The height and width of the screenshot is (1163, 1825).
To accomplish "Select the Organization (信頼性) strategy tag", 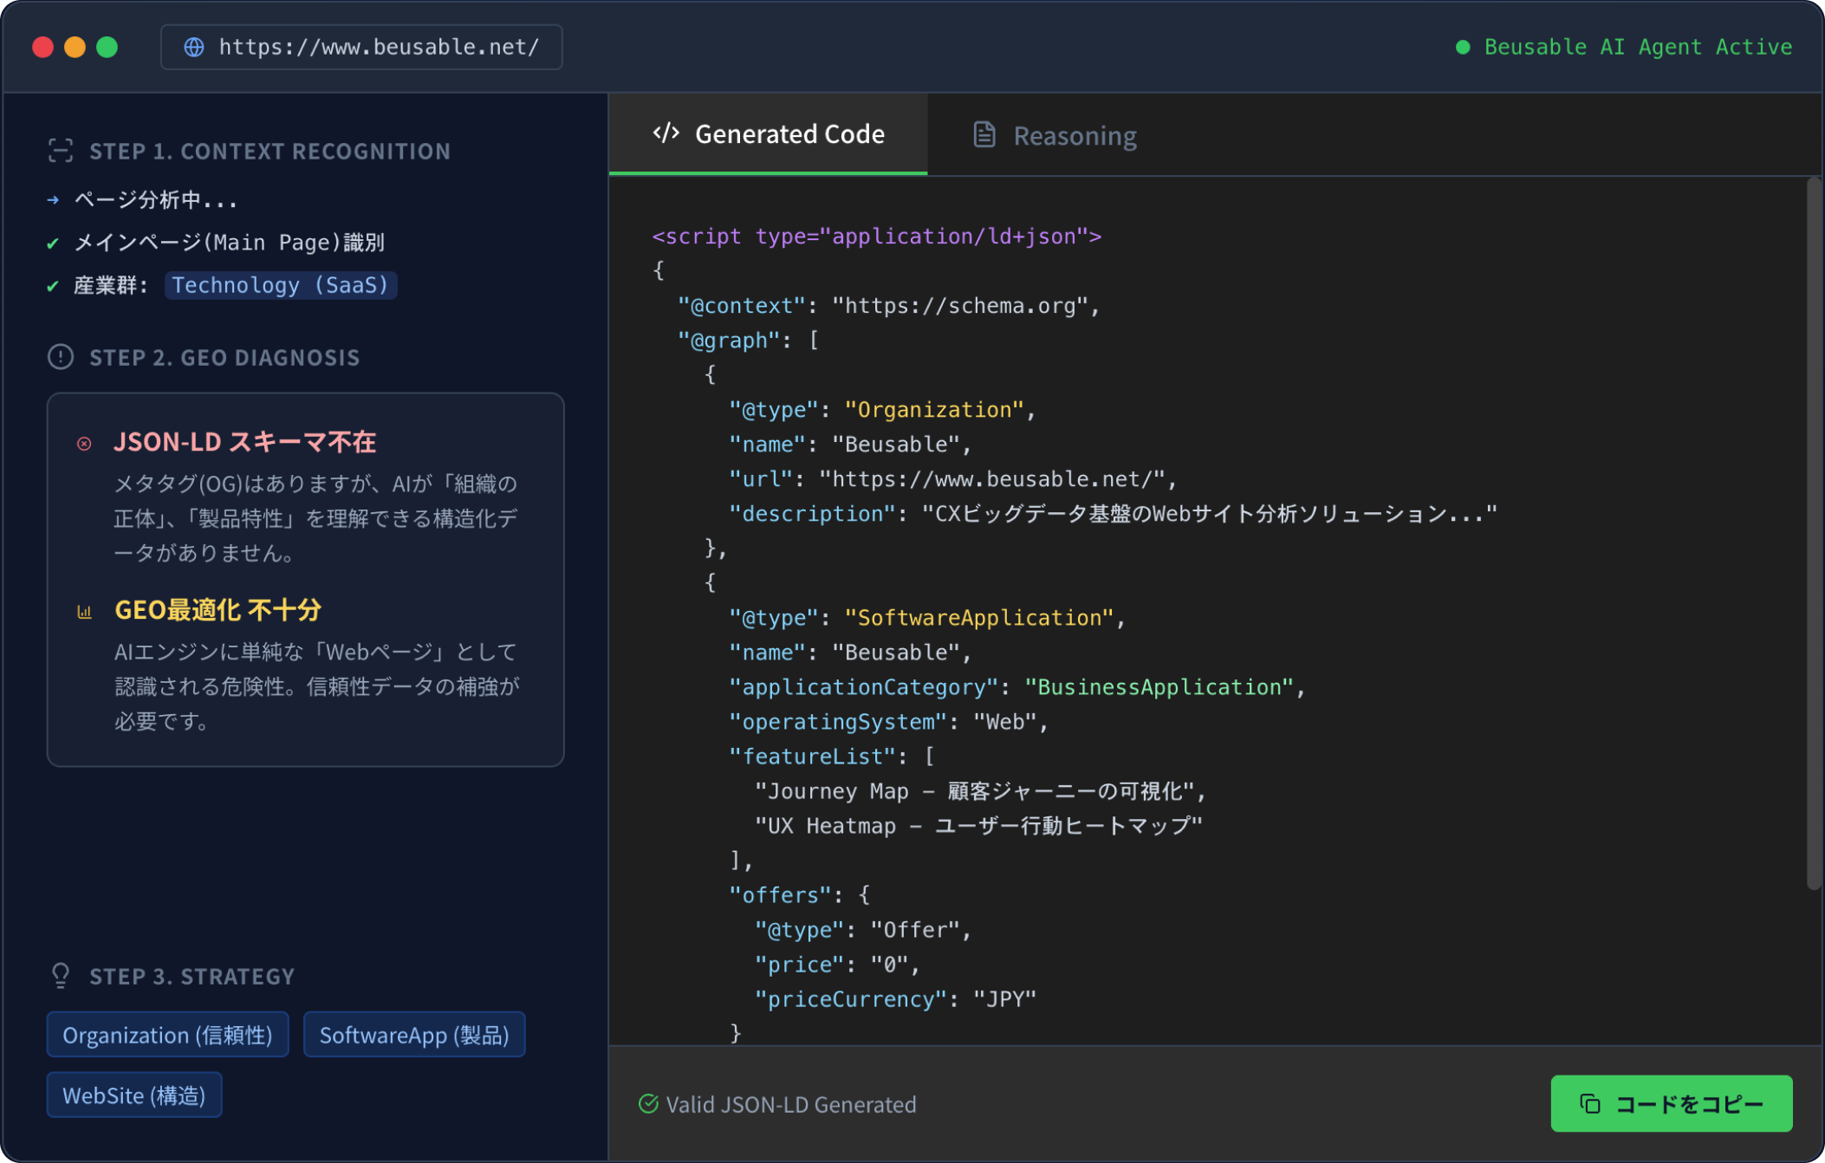I will [x=167, y=1035].
